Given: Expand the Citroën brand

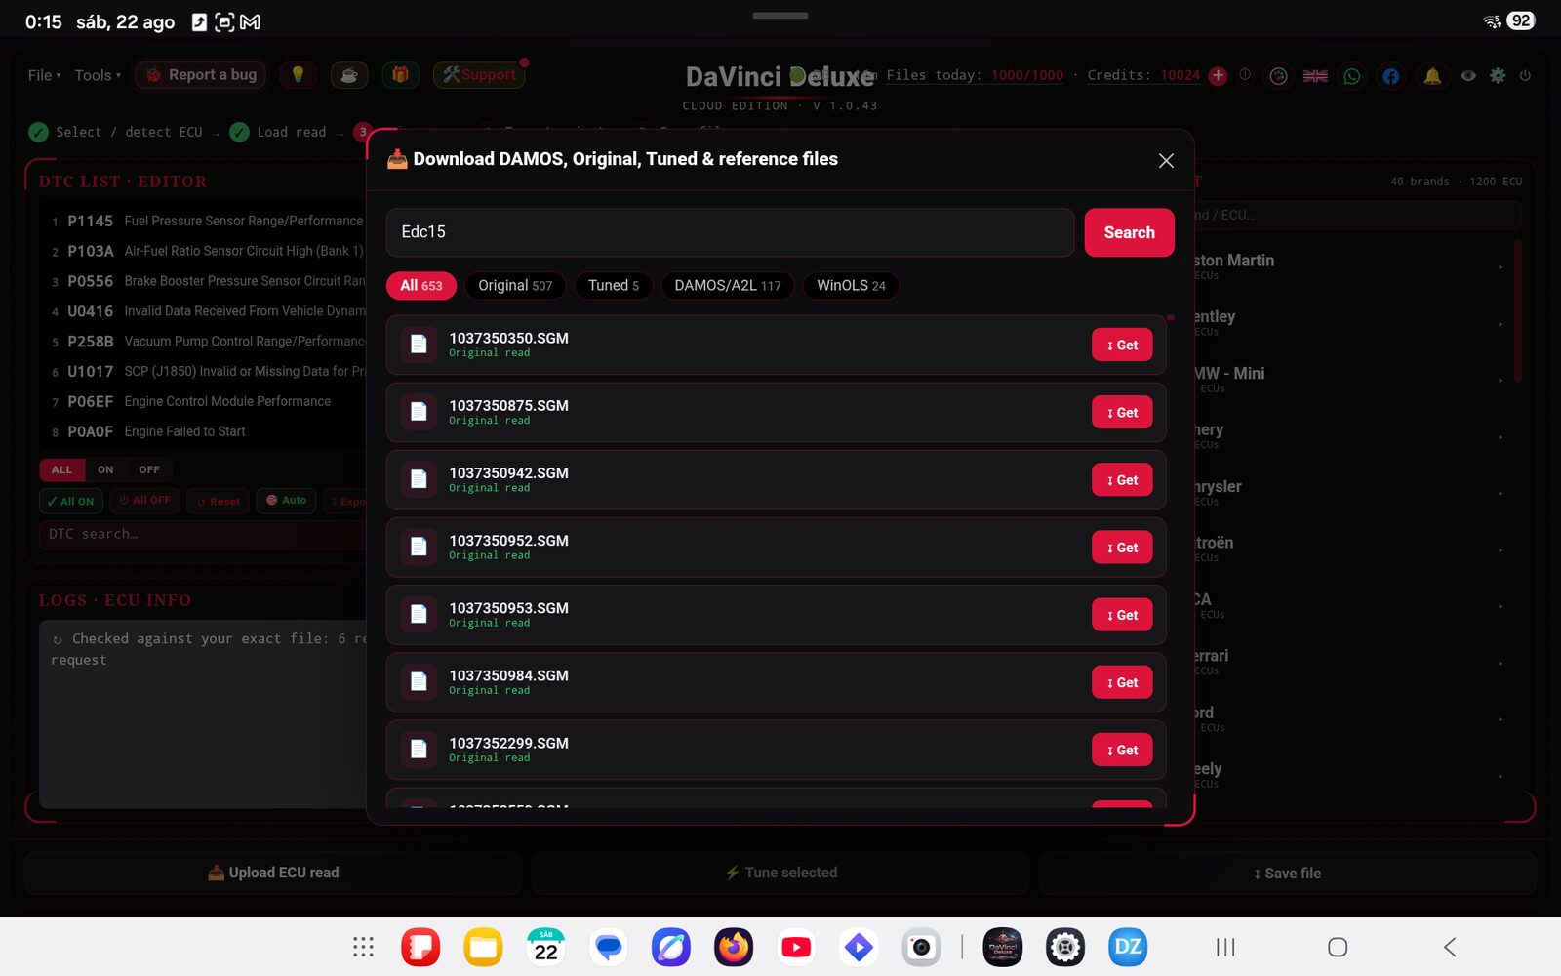Looking at the screenshot, I should (1351, 549).
